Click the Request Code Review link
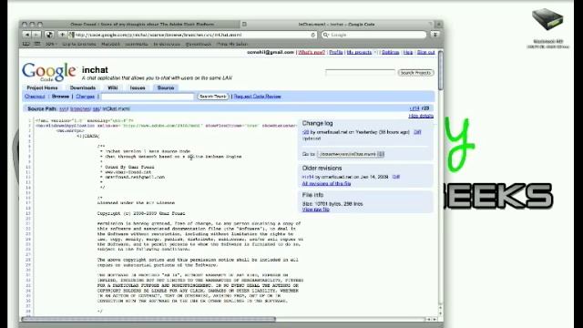Viewport: 583px width, 328px height. pyautogui.click(x=257, y=97)
